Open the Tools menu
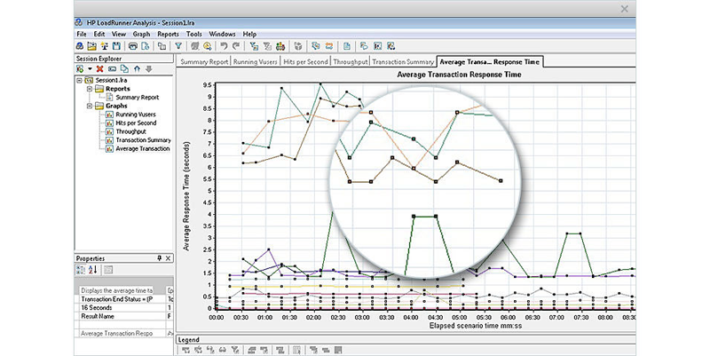Image resolution: width=710 pixels, height=356 pixels. [193, 33]
